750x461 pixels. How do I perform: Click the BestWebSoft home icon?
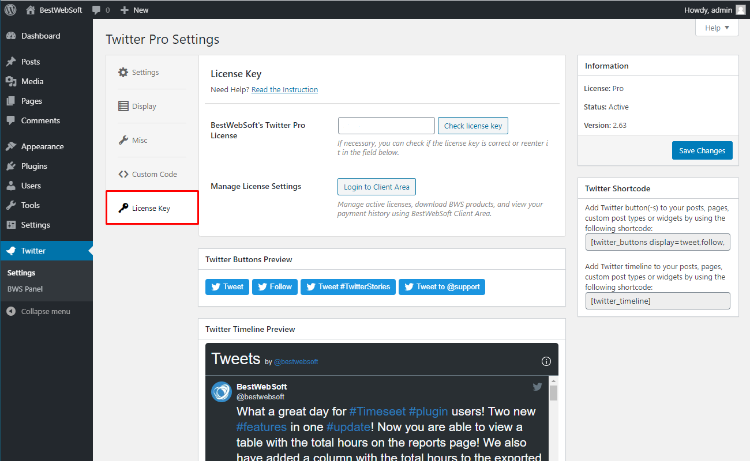point(30,10)
